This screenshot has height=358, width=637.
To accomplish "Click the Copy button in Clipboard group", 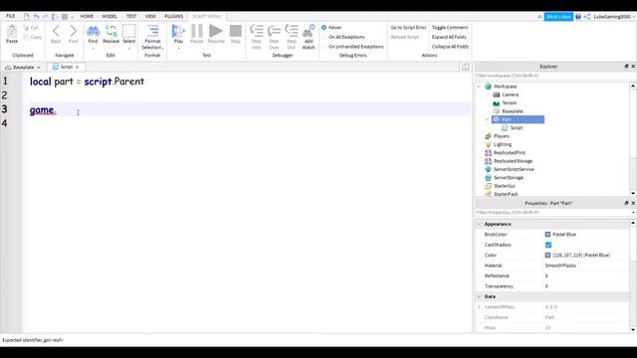I will point(33,37).
